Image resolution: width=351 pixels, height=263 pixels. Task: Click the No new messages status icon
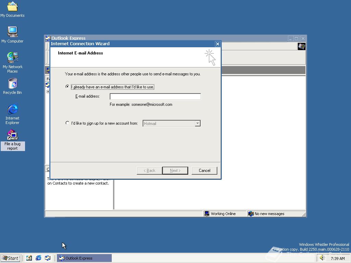click(251, 214)
